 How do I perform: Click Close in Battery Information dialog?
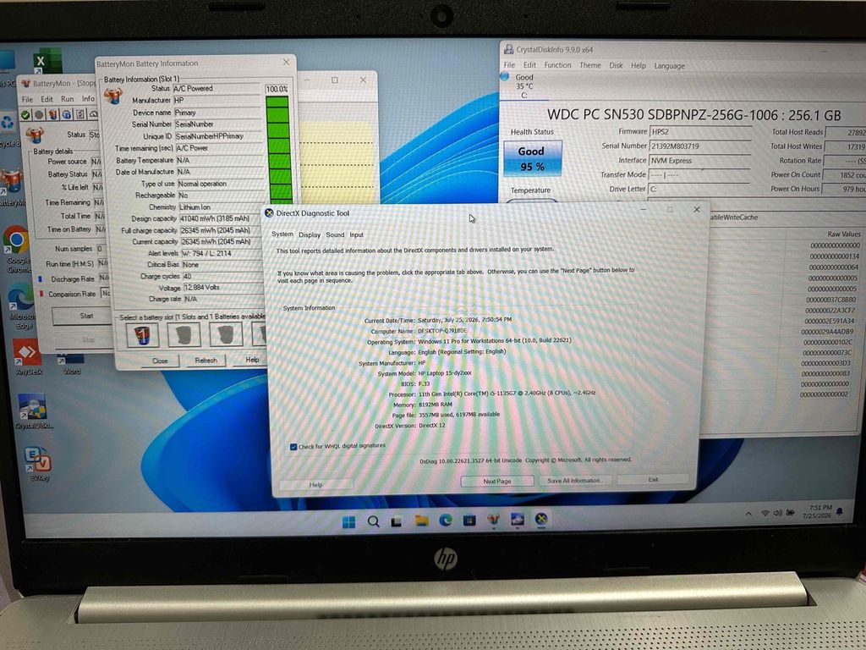[x=160, y=361]
